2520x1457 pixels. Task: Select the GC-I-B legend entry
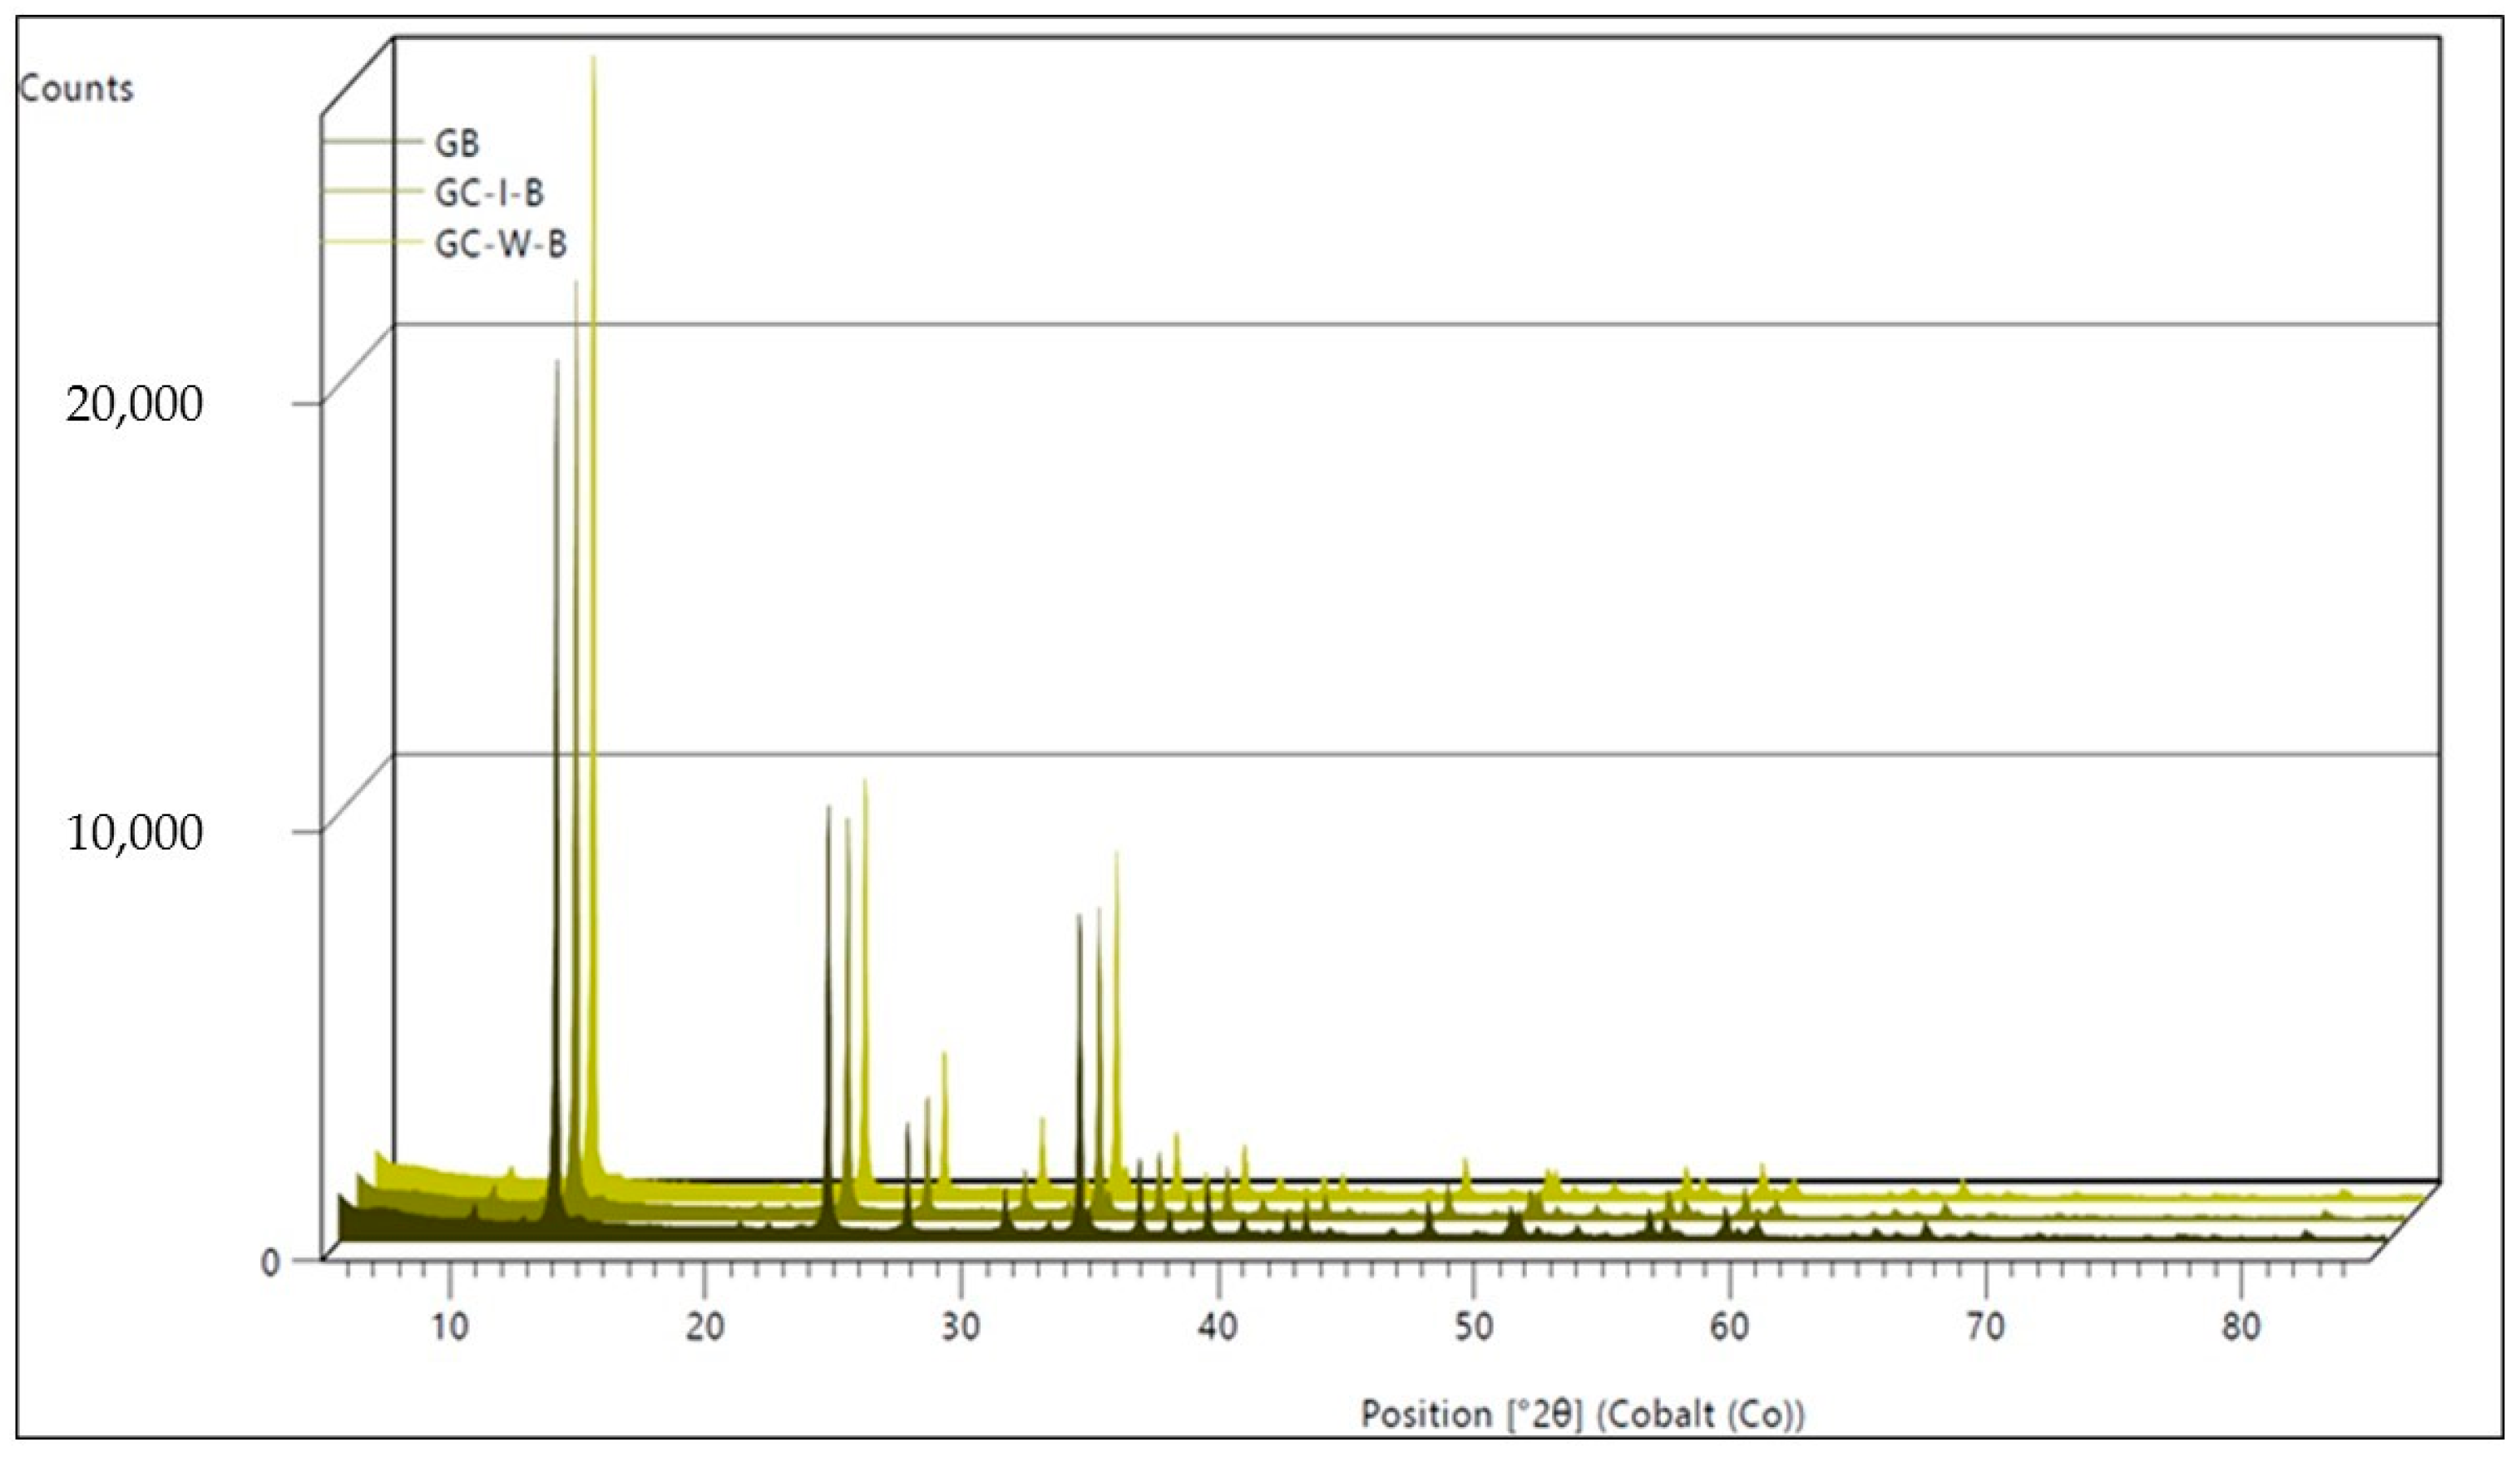(489, 193)
